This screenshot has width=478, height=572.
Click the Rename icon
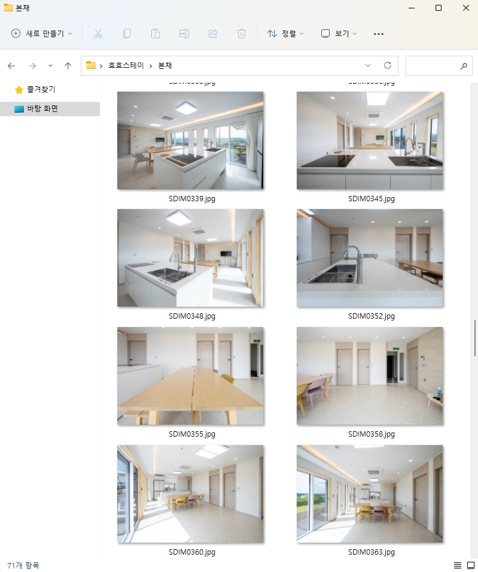(x=184, y=34)
